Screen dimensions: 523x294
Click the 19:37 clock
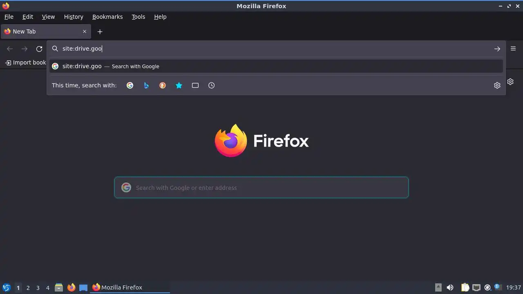(514, 287)
